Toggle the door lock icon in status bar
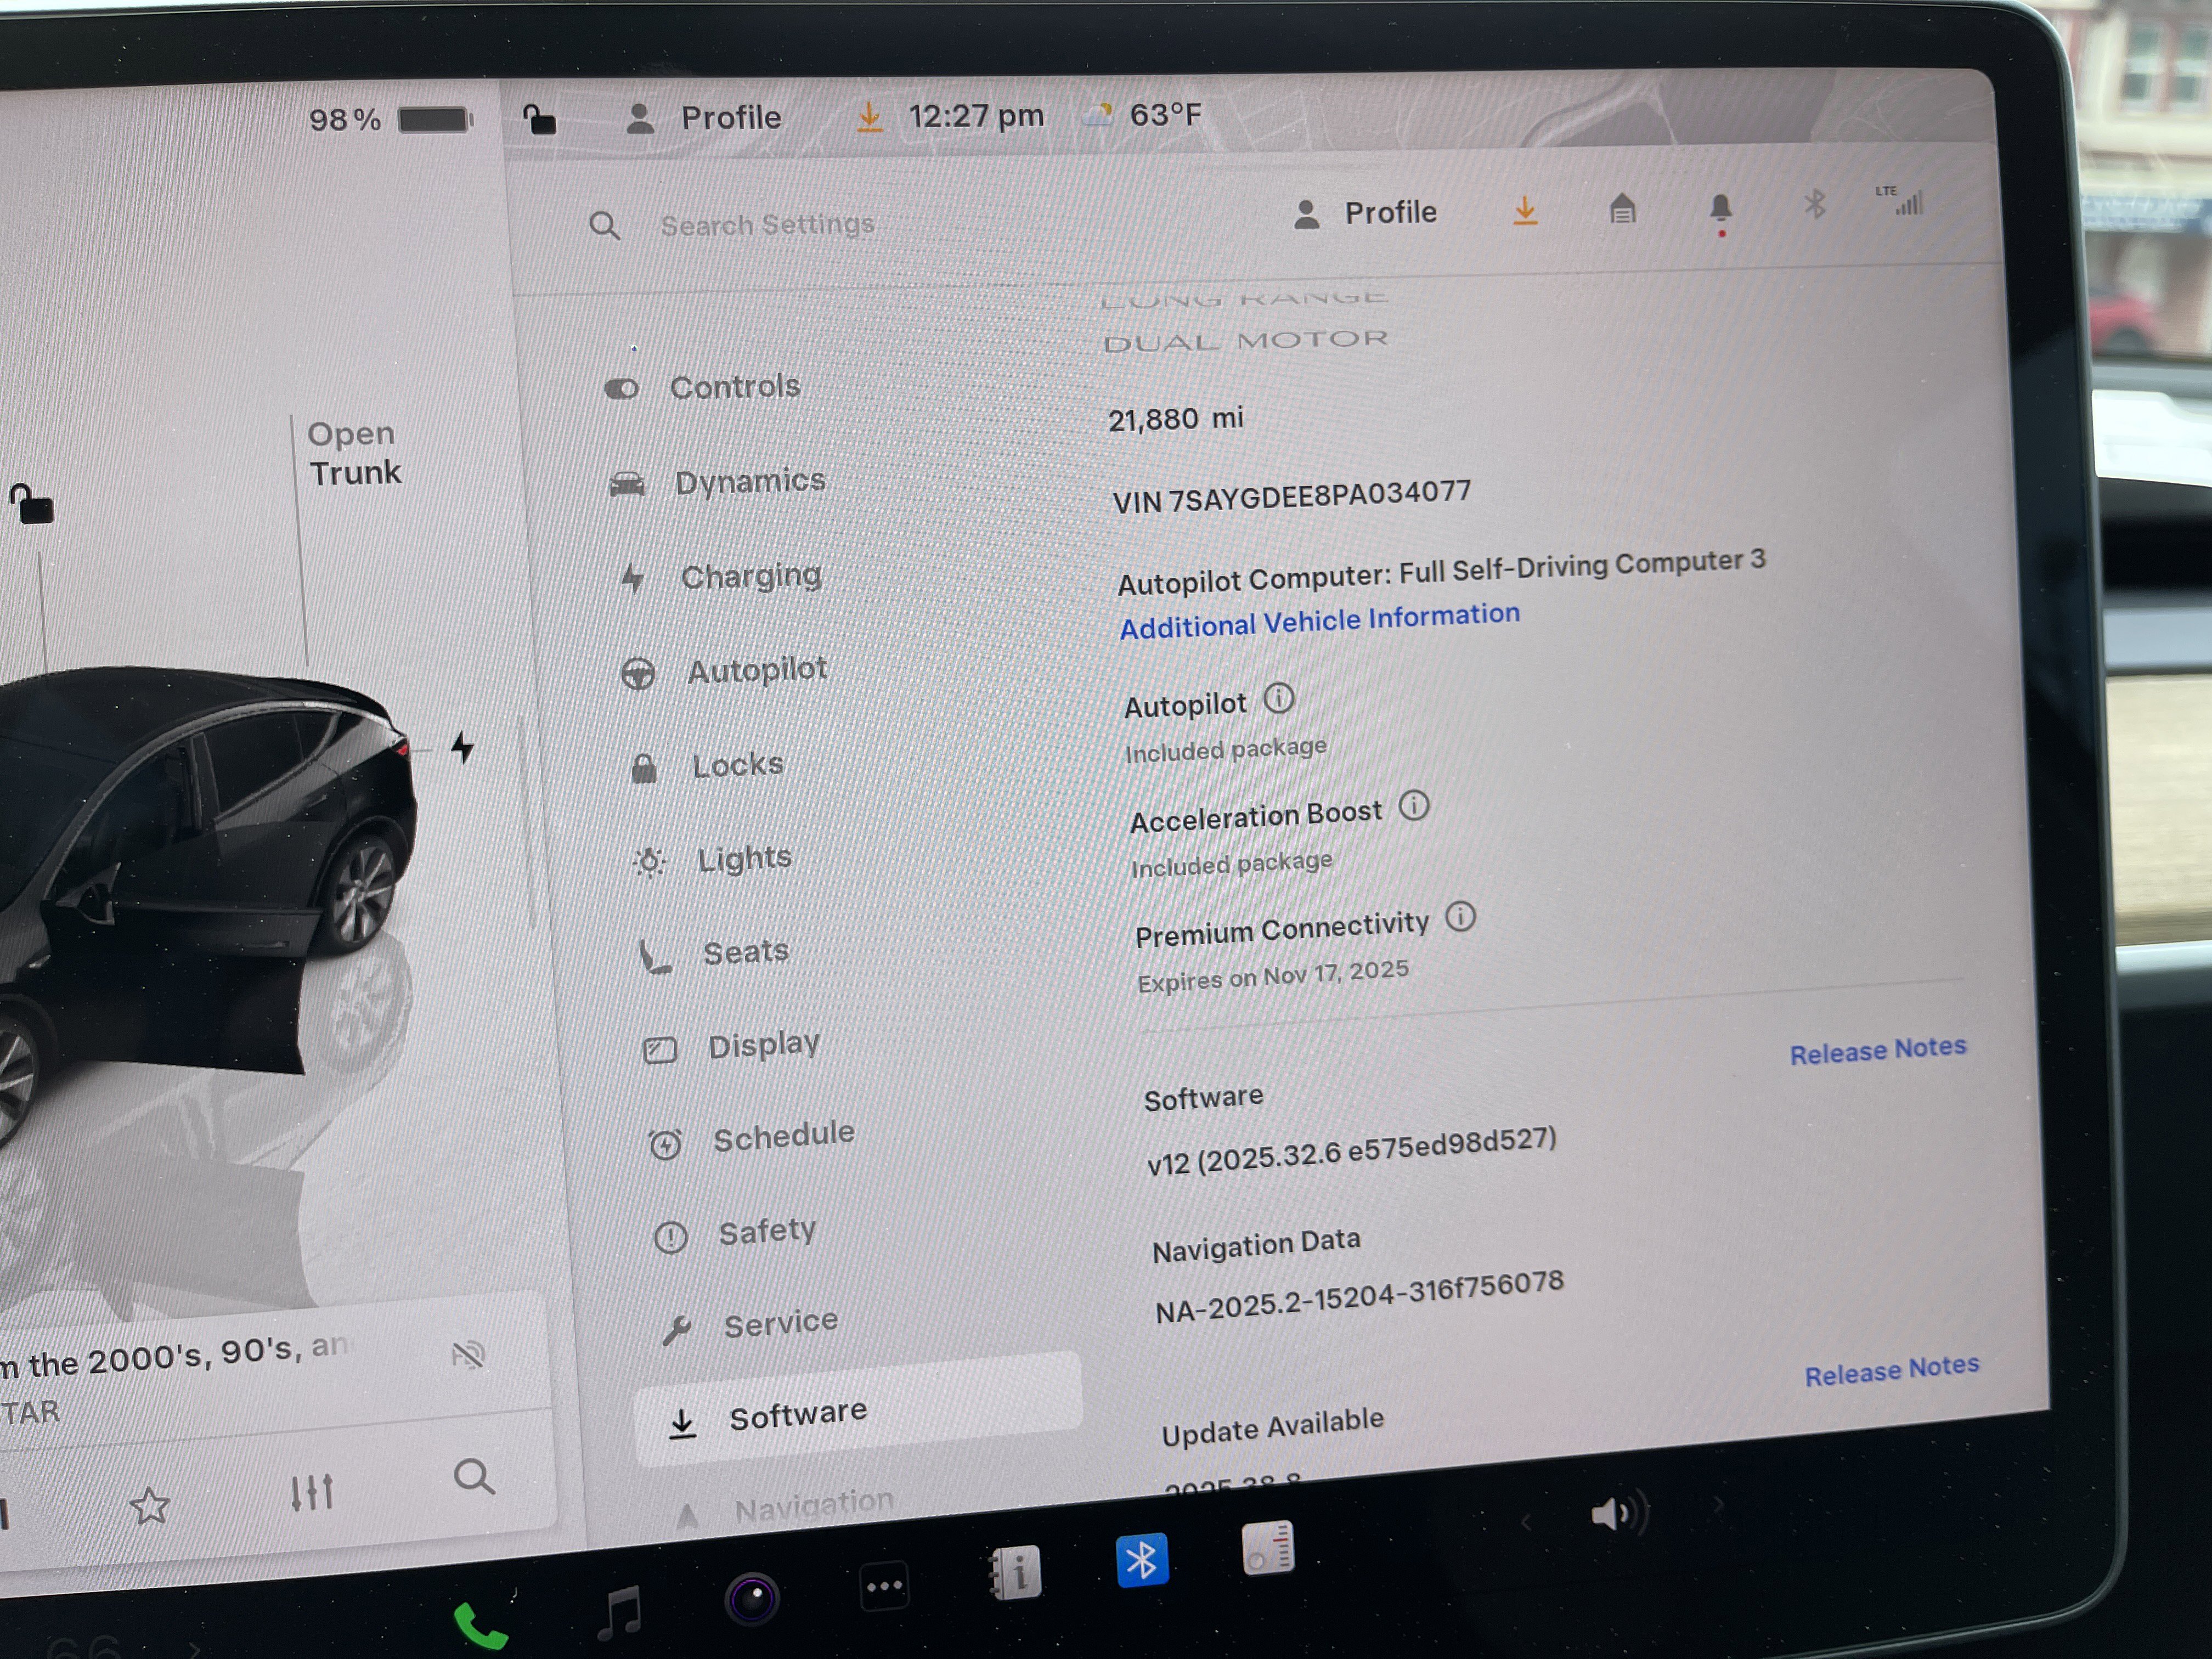Viewport: 2212px width, 1659px height. 540,120
